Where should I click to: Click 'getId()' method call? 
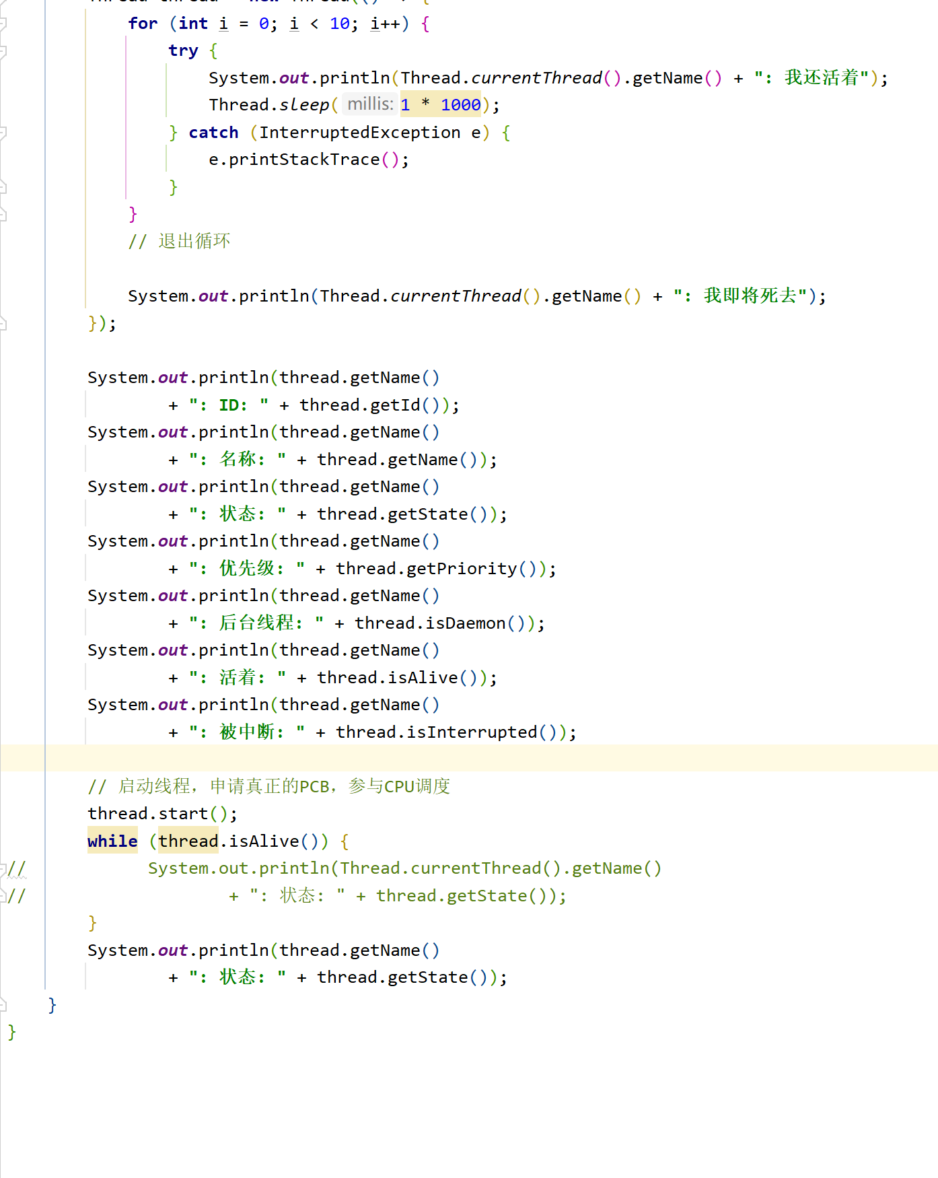405,405
